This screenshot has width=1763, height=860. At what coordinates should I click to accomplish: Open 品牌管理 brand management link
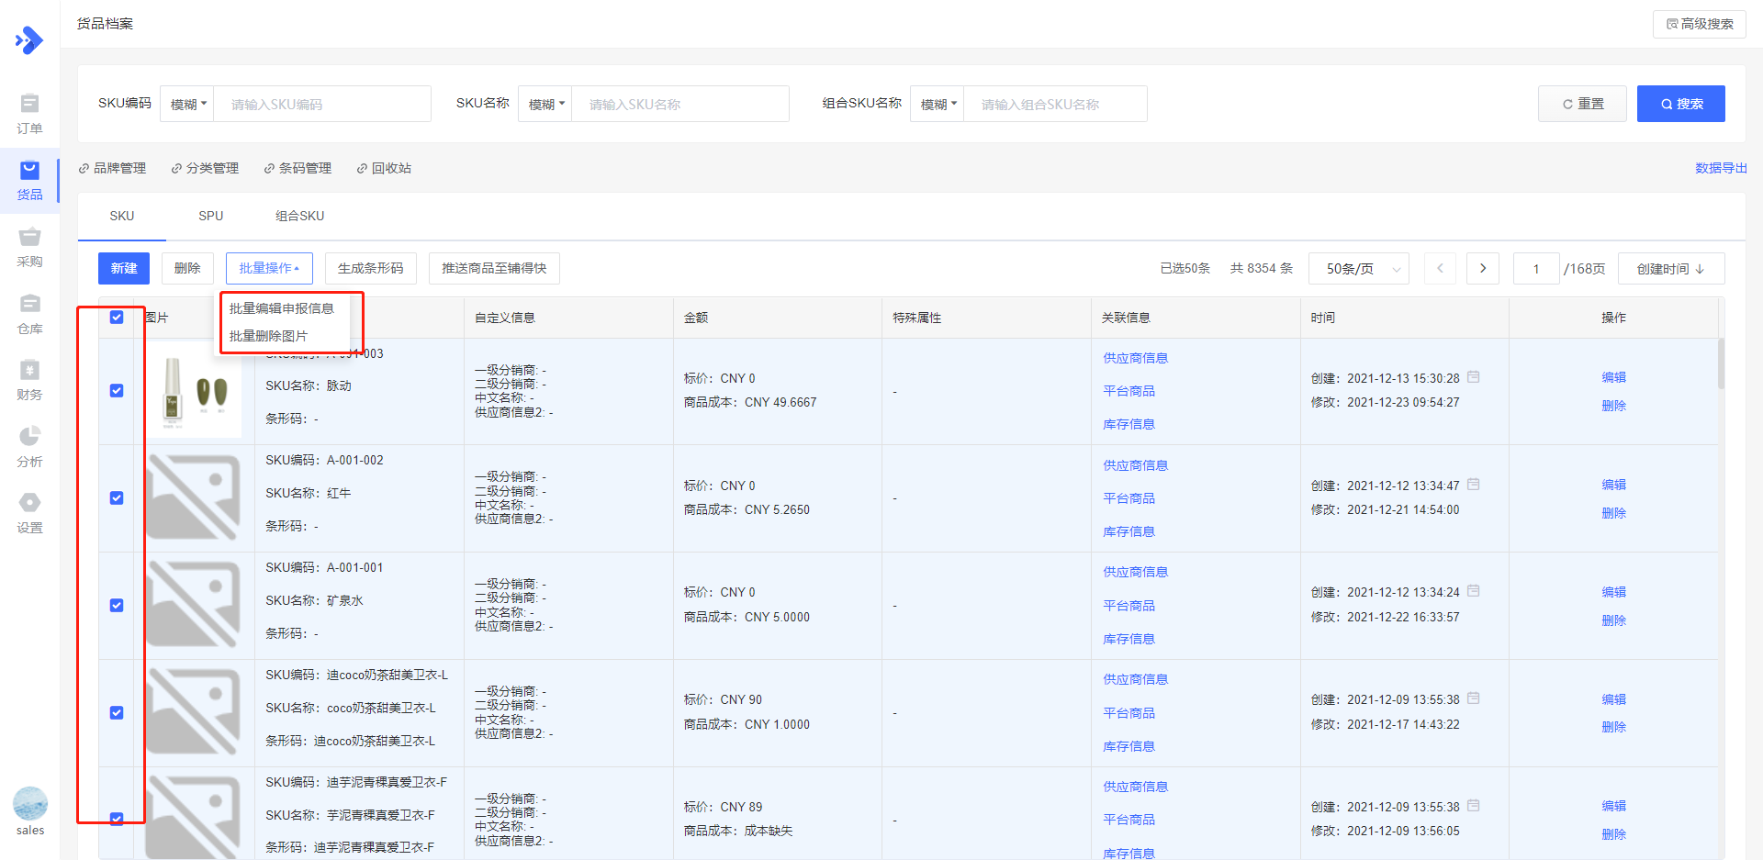point(112,168)
